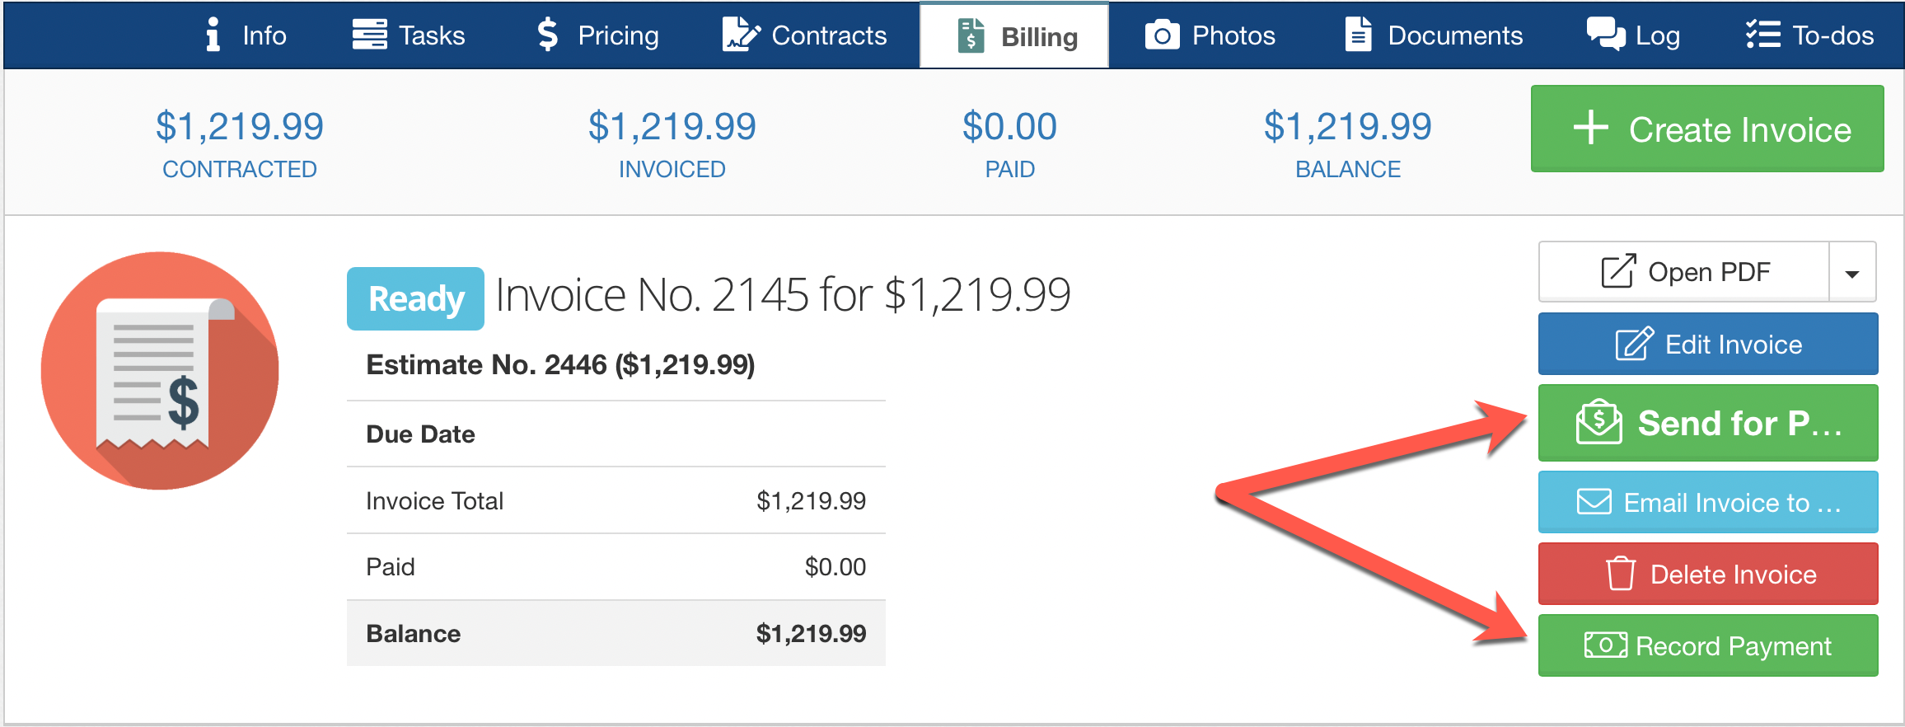
Task: Expand the Open PDF dropdown arrow
Action: [x=1852, y=273]
